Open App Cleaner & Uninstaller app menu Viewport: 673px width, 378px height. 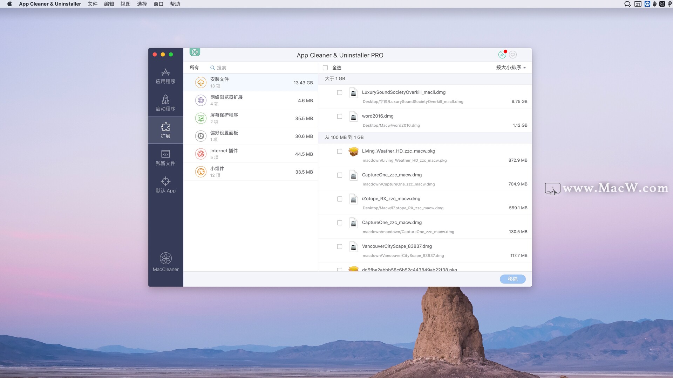[50, 4]
